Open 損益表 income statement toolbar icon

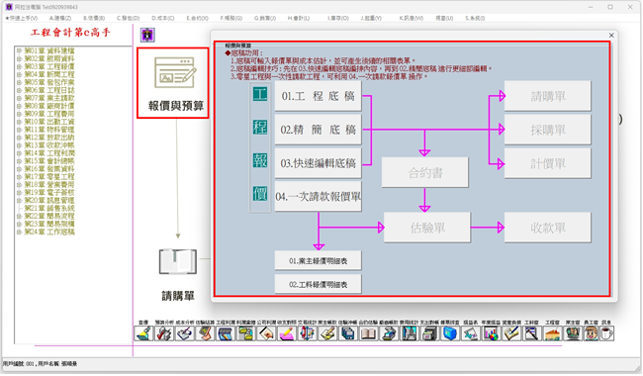click(x=471, y=333)
